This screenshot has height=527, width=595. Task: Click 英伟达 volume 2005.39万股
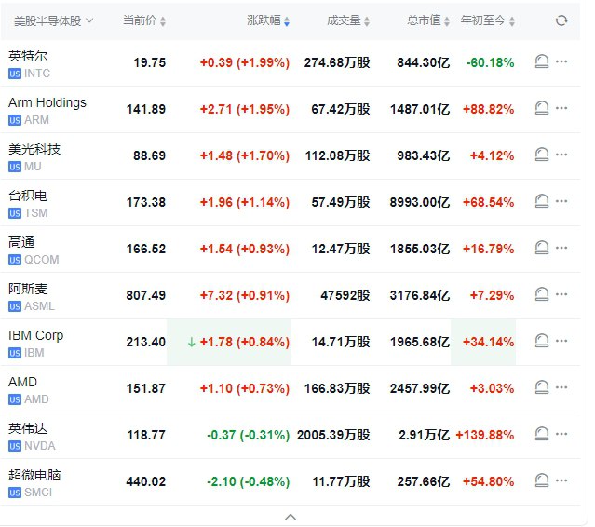click(333, 435)
